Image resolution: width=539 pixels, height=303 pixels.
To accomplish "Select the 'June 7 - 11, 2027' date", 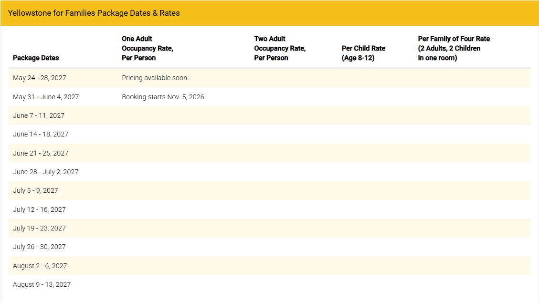I will point(39,116).
